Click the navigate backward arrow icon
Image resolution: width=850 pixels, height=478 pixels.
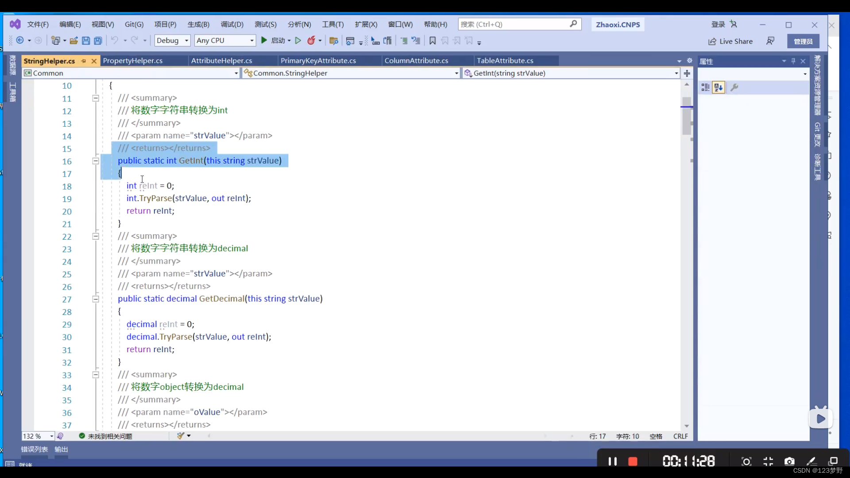[20, 40]
